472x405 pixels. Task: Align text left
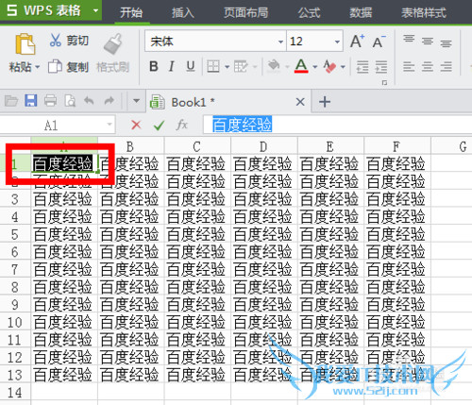pos(409,67)
